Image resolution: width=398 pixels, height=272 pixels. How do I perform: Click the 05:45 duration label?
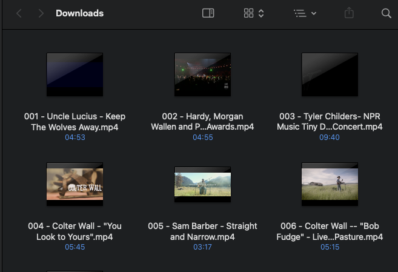75,247
